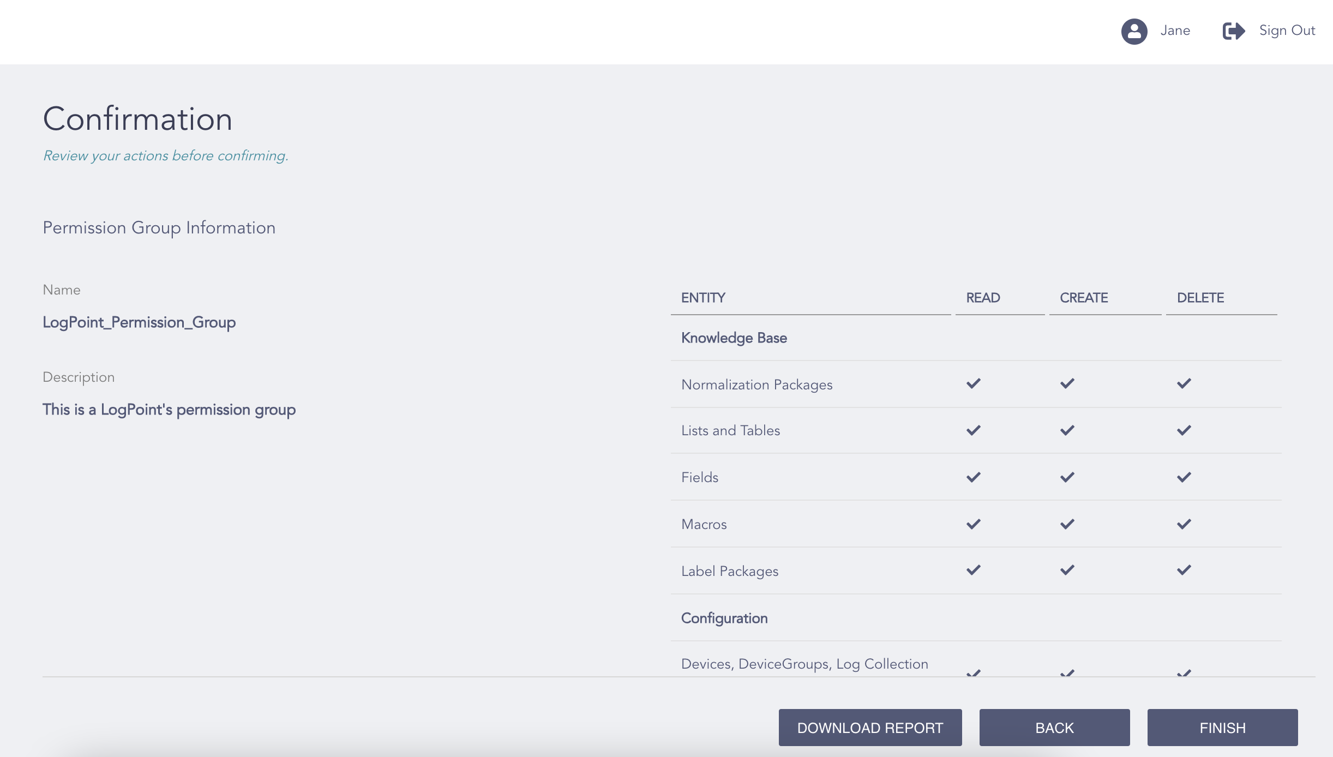Toggle Create permission for Macros
The height and width of the screenshot is (757, 1333).
pyautogui.click(x=1066, y=524)
